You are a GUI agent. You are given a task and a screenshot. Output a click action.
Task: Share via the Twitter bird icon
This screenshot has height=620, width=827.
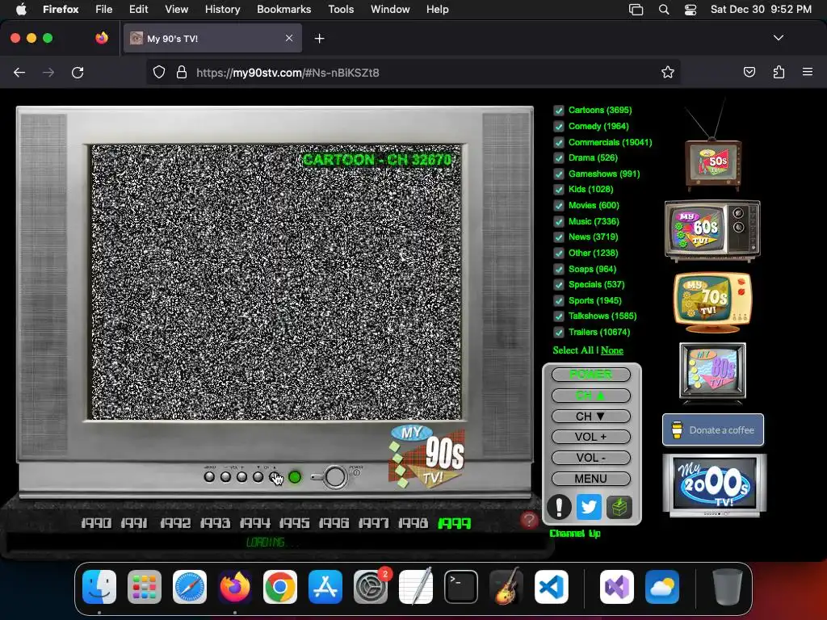tap(589, 507)
